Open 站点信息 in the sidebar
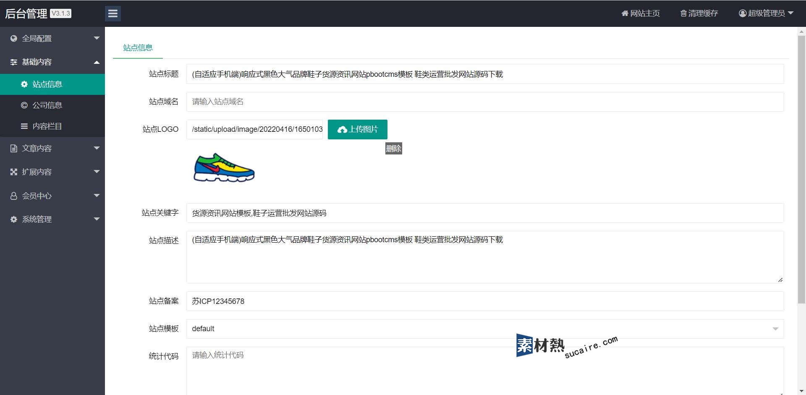 pyautogui.click(x=52, y=84)
